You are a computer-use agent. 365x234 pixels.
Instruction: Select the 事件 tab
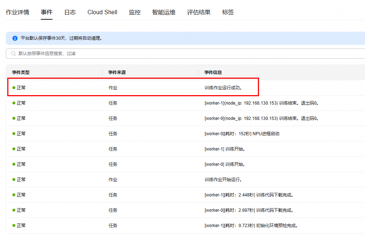click(x=47, y=12)
